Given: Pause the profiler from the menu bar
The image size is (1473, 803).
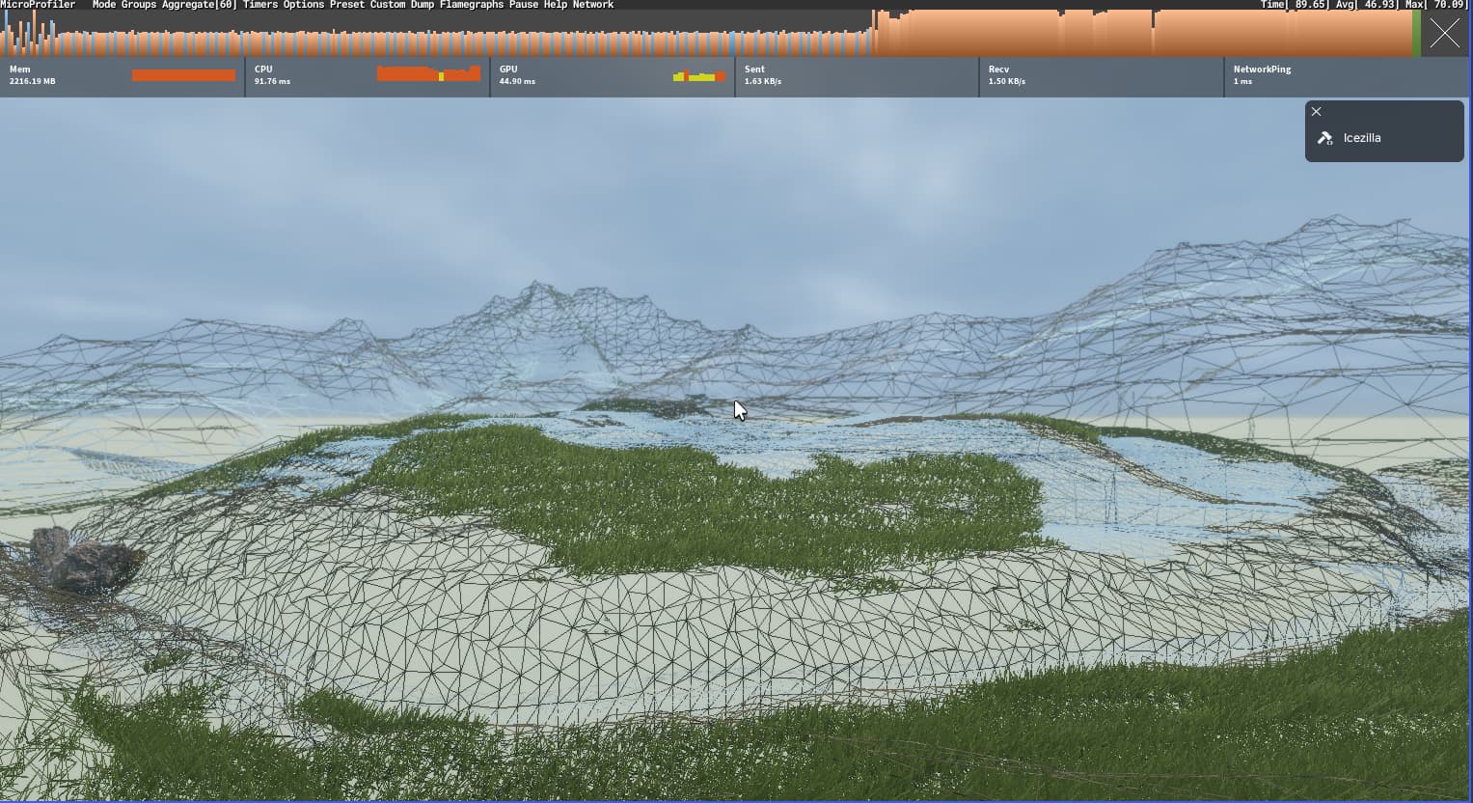Looking at the screenshot, I should pyautogui.click(x=524, y=5).
